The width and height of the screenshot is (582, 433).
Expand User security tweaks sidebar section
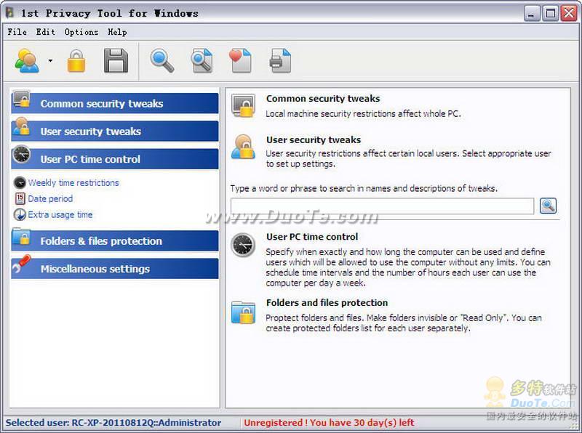[115, 131]
